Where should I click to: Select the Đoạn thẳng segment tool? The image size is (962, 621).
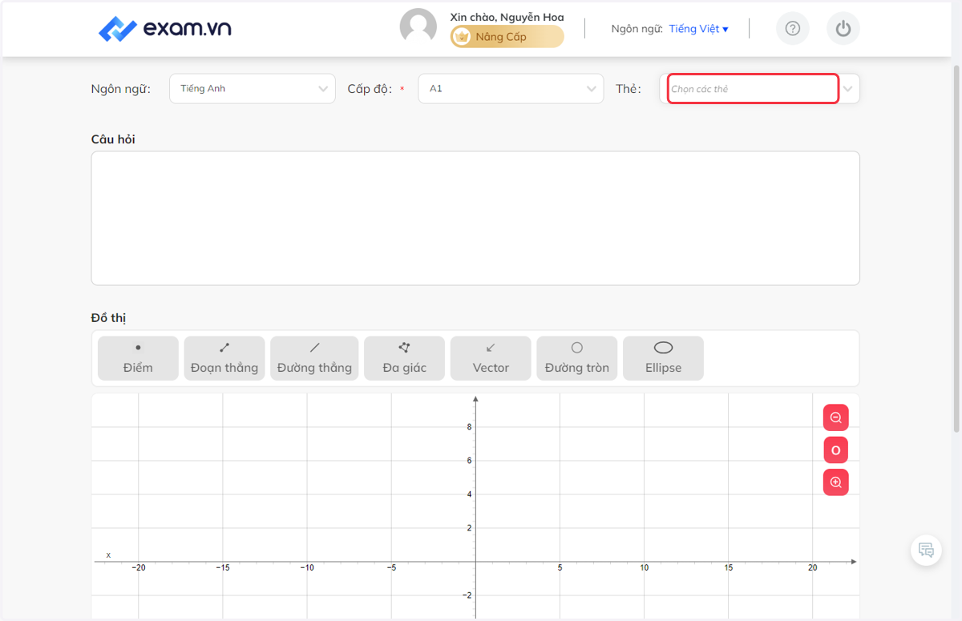click(x=224, y=358)
